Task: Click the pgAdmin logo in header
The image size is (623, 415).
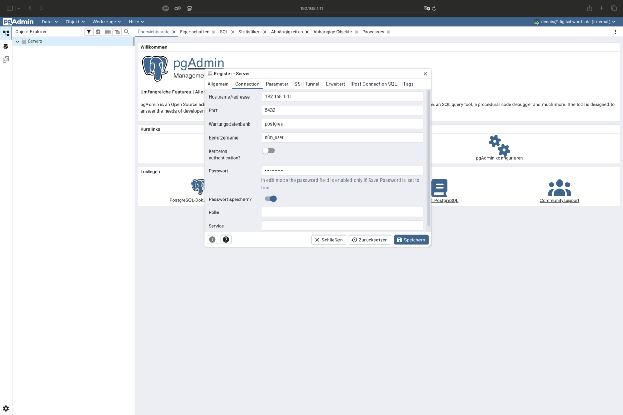Action: 18,22
